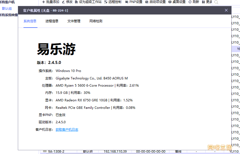Click the 修改 pencil icon
This screenshot has width=240, height=154.
[63, 2]
